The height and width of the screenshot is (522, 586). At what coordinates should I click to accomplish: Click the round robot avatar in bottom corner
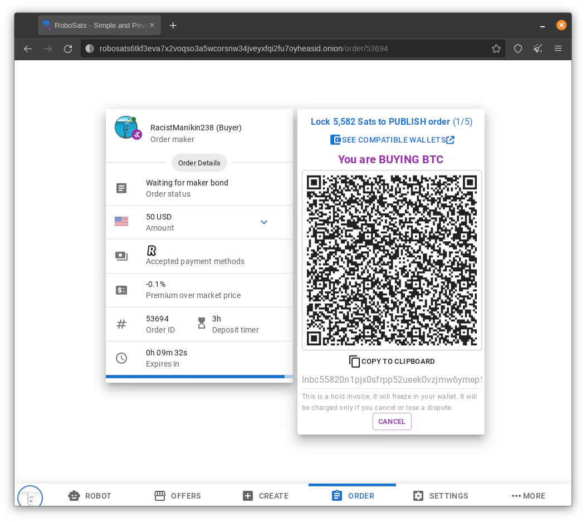(30, 496)
